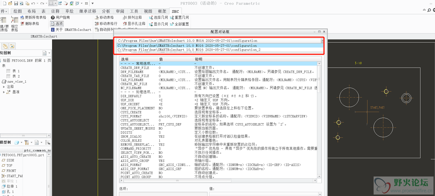Click 删除表格 (delete table)

pyautogui.click(x=30, y=24)
